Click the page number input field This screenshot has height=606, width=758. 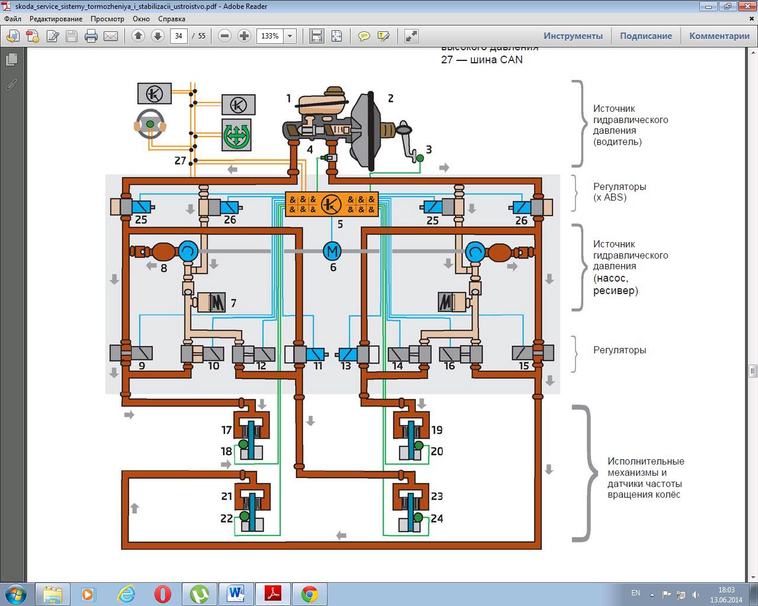[179, 36]
